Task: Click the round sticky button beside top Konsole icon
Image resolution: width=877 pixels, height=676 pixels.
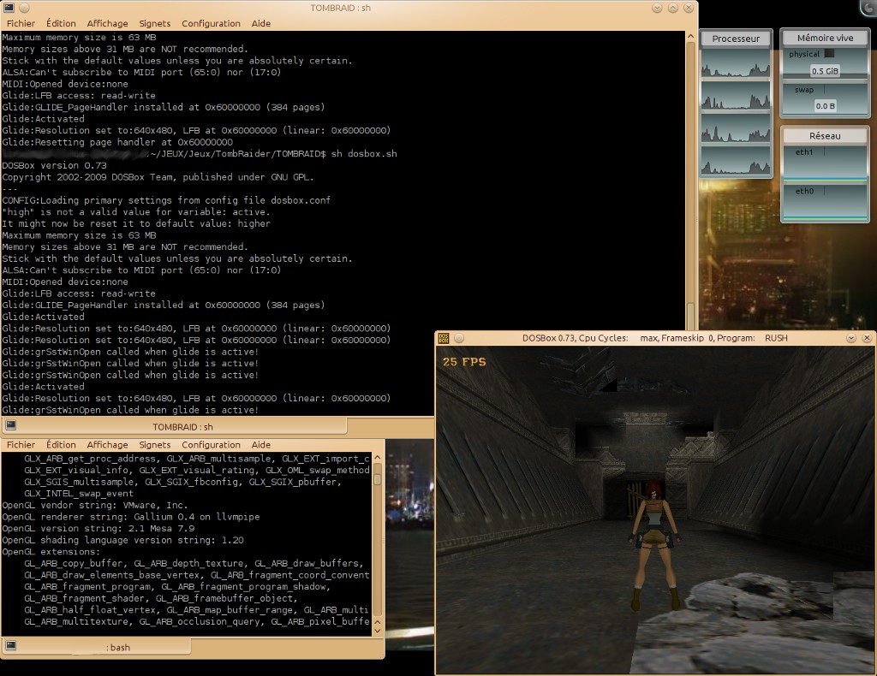Action: (25, 8)
